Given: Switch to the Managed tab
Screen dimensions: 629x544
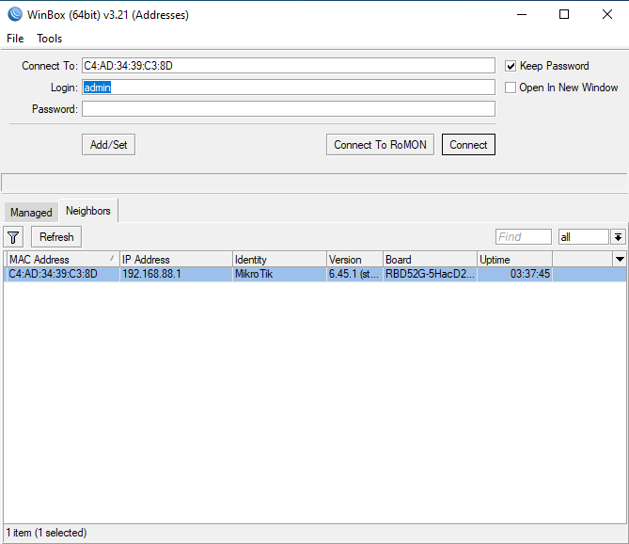Looking at the screenshot, I should tap(31, 213).
